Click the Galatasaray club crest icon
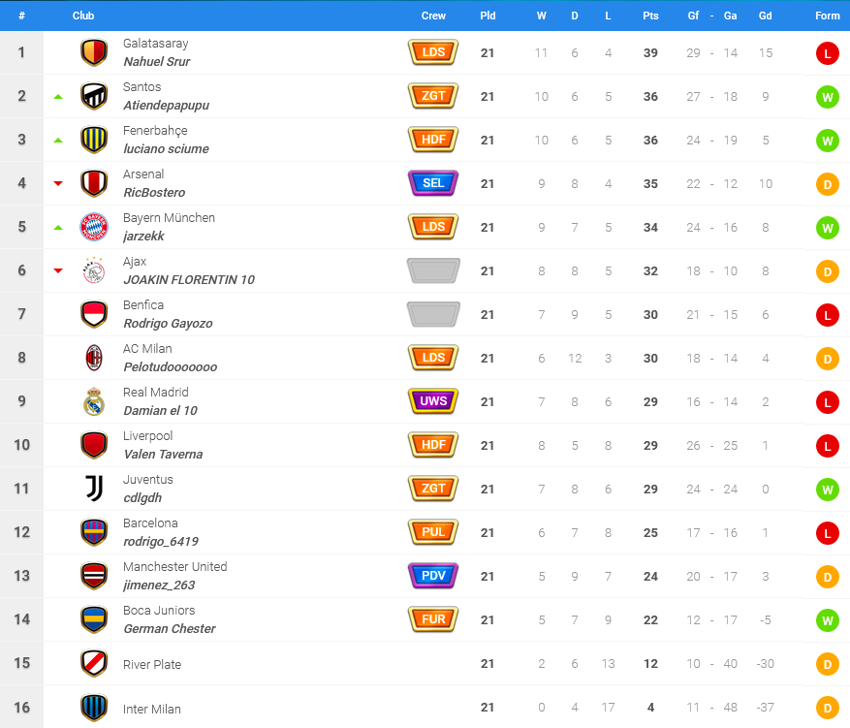This screenshot has width=850, height=728. point(94,52)
